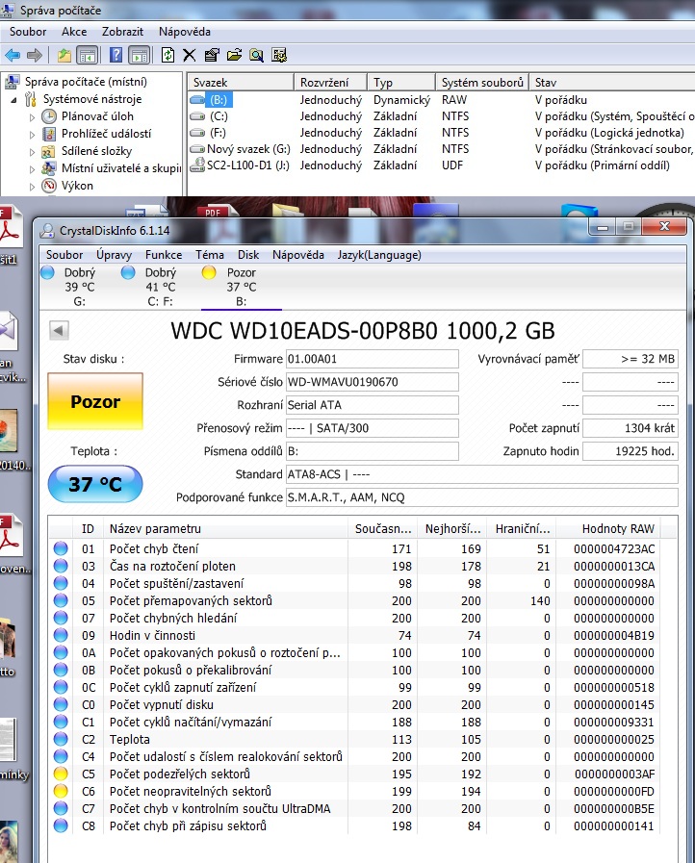Select the (C:) volume row
The image size is (695, 863).
tap(441, 116)
